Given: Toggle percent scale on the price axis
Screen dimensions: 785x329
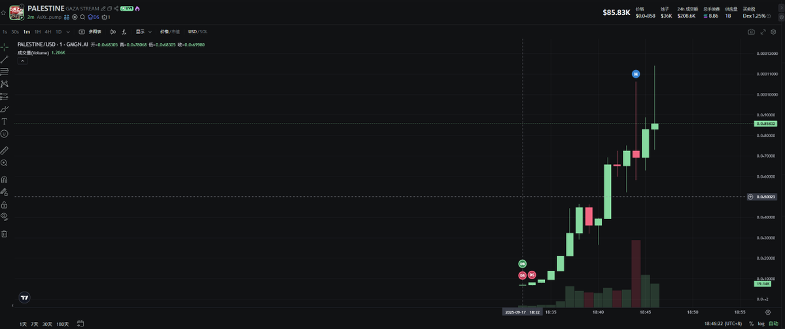Looking at the screenshot, I should (751, 324).
